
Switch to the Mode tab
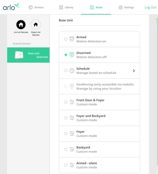pos(96,7)
